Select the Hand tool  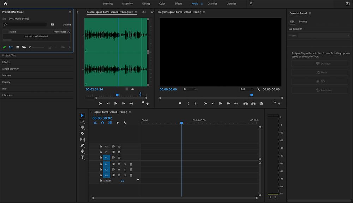[x=82, y=151]
